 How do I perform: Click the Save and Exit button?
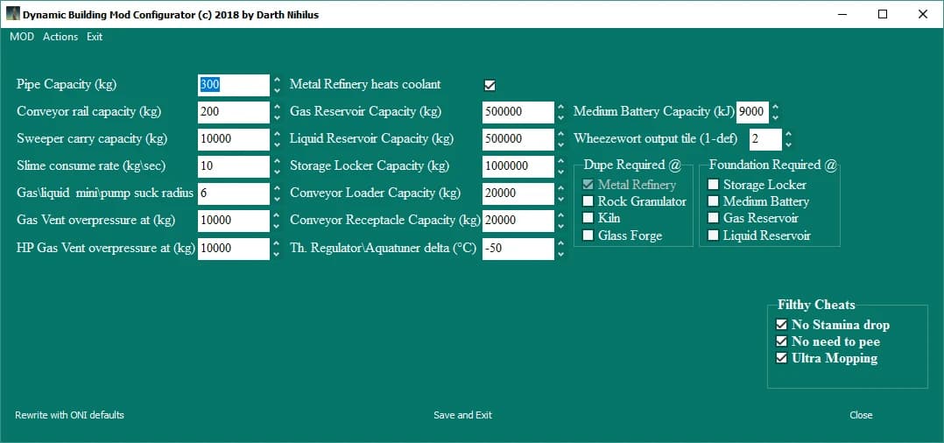(x=462, y=415)
